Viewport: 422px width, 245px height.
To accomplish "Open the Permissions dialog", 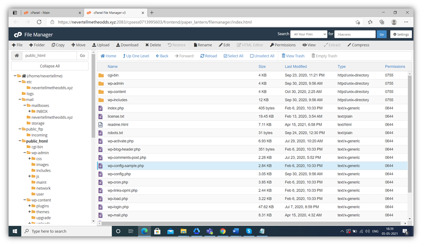I will click(x=283, y=45).
